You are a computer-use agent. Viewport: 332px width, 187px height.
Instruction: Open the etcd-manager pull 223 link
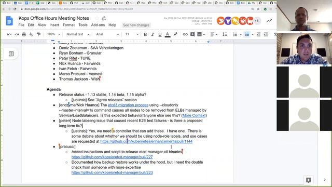[112, 172]
